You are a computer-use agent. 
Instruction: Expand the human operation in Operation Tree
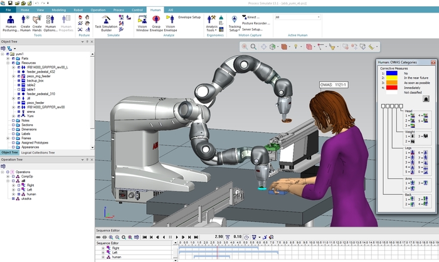click(13, 194)
